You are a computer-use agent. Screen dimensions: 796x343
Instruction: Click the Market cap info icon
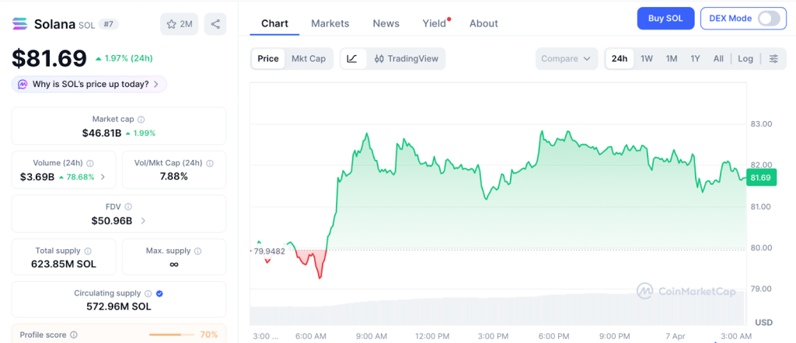(x=141, y=120)
